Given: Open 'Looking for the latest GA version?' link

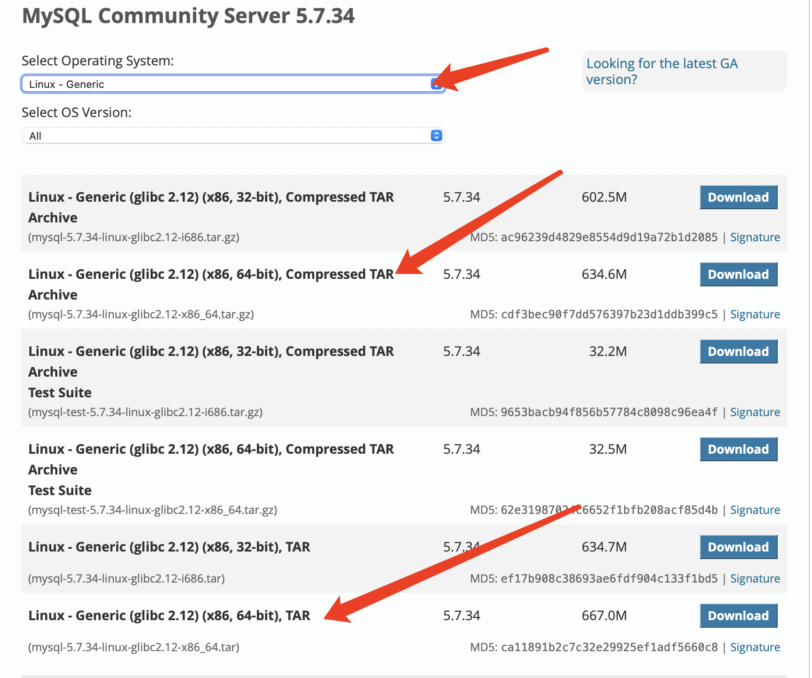Looking at the screenshot, I should 662,71.
